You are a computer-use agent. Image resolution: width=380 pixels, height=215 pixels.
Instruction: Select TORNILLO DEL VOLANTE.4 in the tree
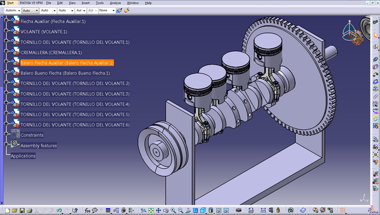tap(75, 104)
